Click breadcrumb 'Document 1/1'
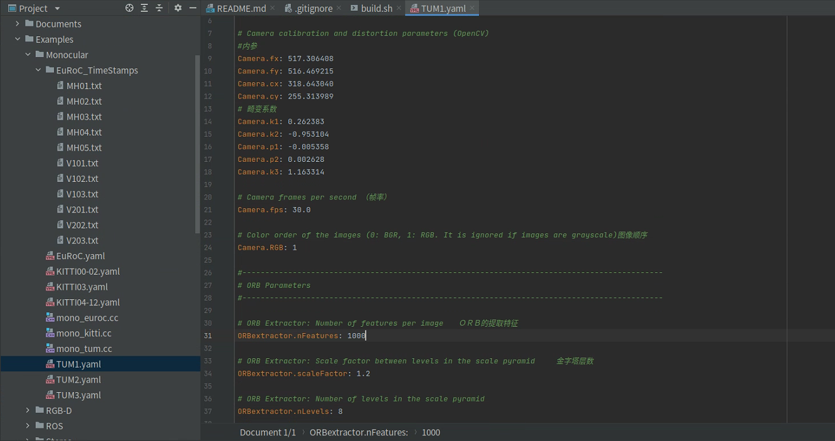This screenshot has width=835, height=441. pyautogui.click(x=268, y=432)
